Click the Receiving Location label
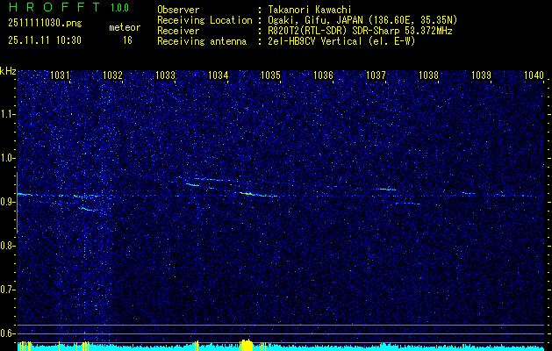 coord(204,20)
